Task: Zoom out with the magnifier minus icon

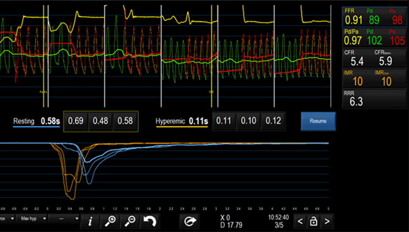Action: point(130,221)
